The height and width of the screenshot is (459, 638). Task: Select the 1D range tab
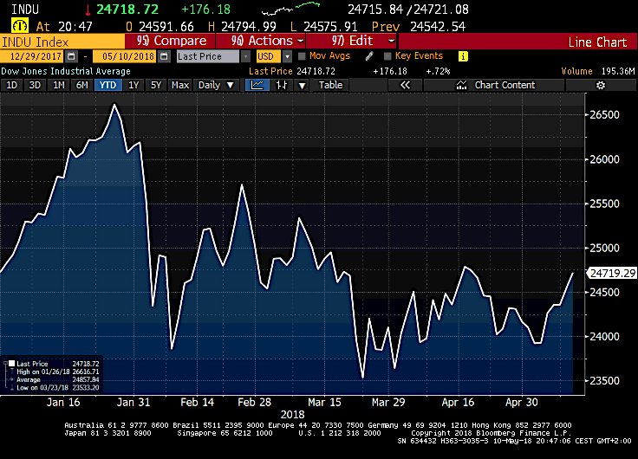[12, 85]
